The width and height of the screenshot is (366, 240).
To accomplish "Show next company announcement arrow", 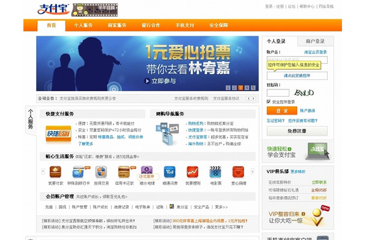I will pyautogui.click(x=253, y=98).
